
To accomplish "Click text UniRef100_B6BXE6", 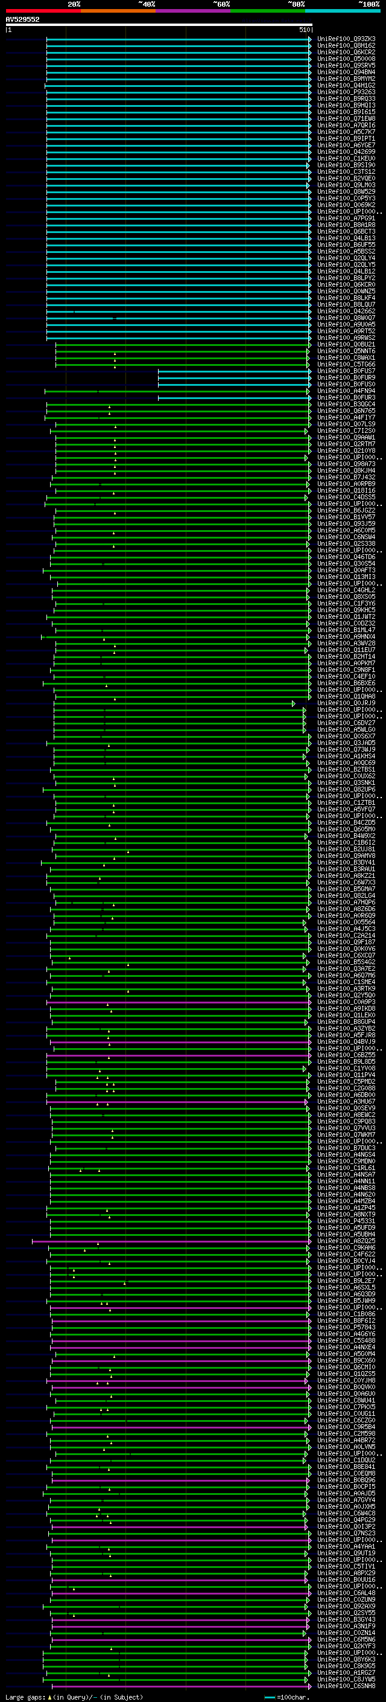I will pyautogui.click(x=346, y=683).
